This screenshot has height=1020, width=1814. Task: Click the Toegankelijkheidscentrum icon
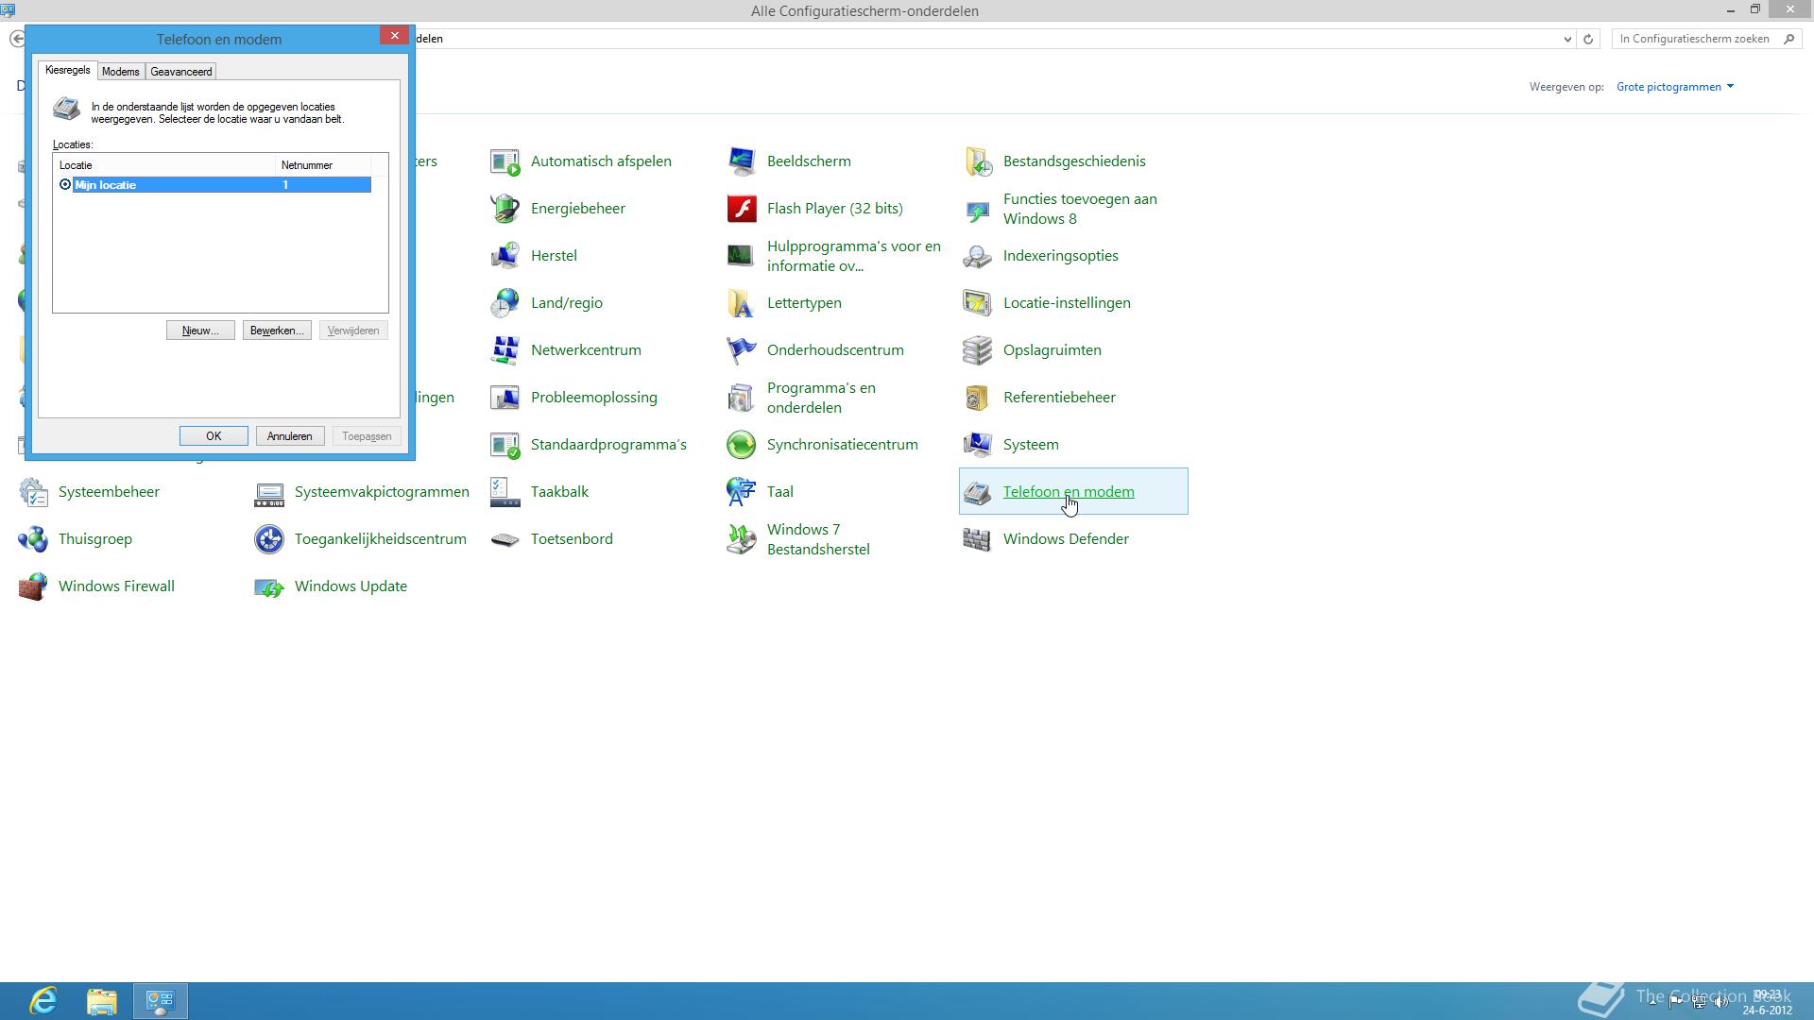tap(269, 539)
